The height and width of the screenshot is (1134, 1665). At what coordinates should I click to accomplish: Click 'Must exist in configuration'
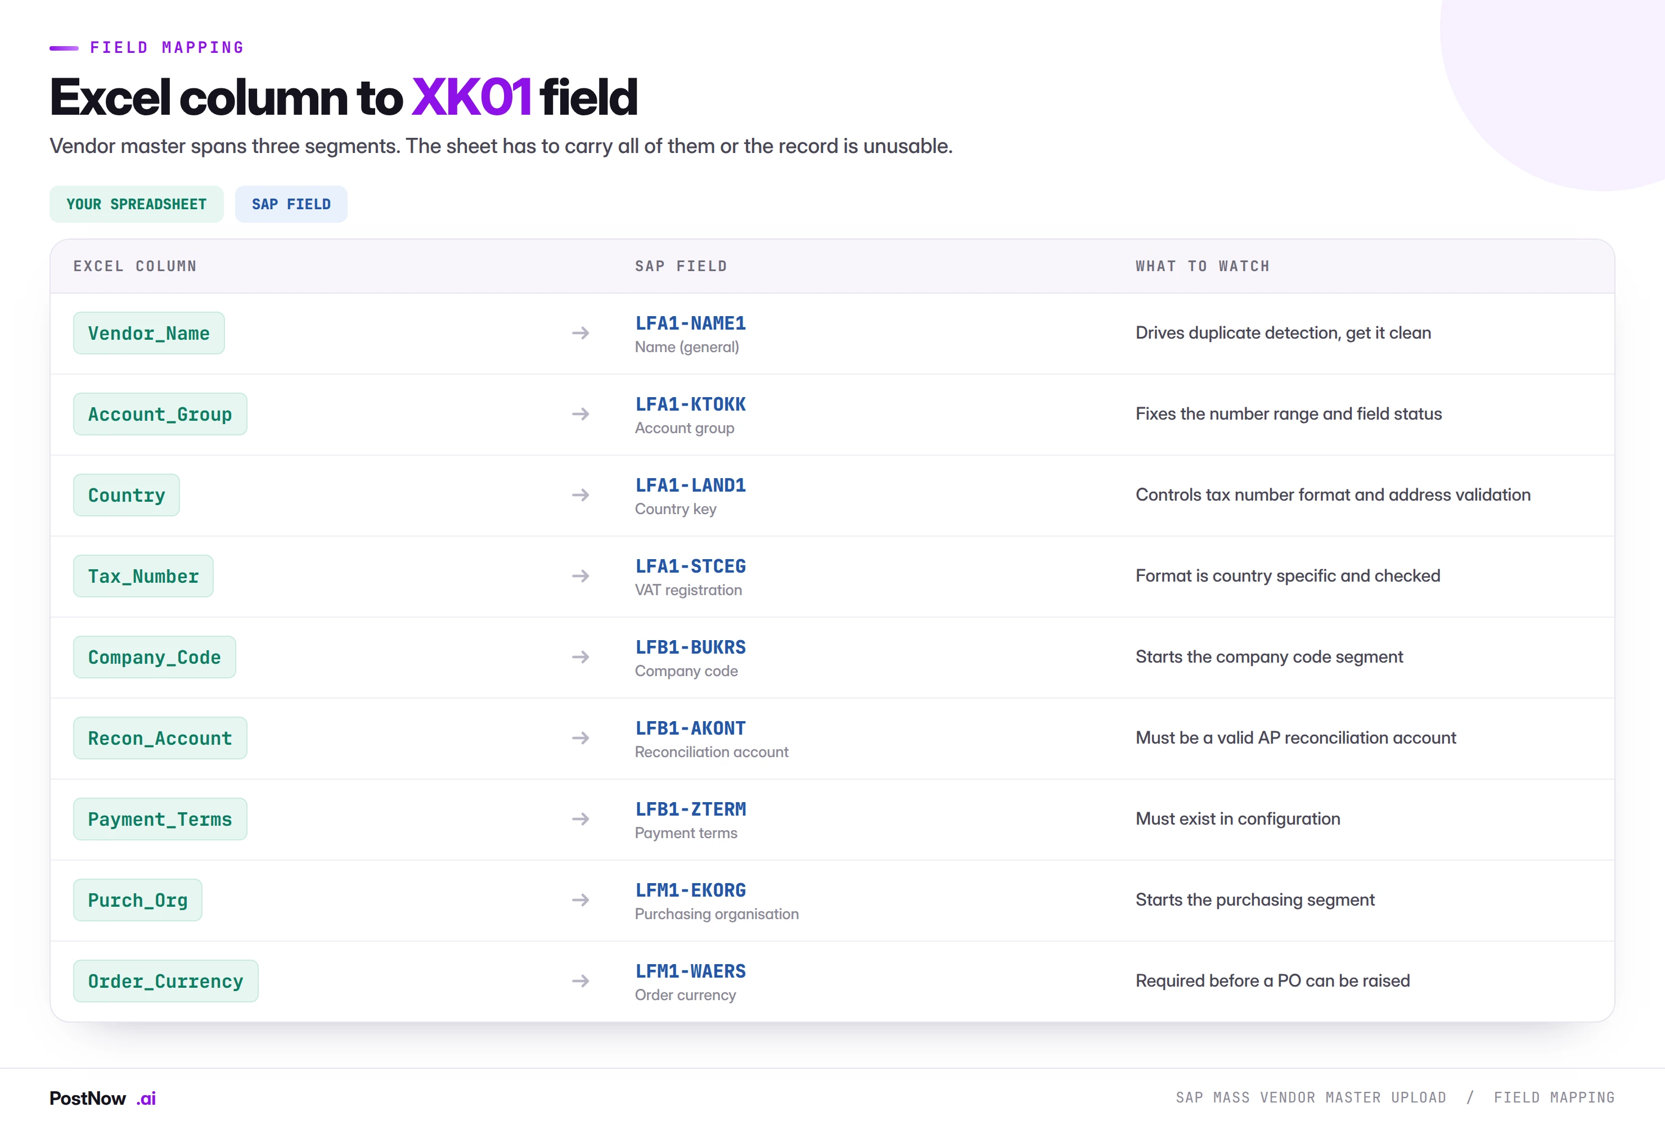[x=1238, y=819]
